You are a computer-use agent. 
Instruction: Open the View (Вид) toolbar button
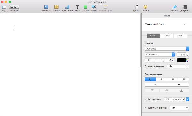click(4, 7)
